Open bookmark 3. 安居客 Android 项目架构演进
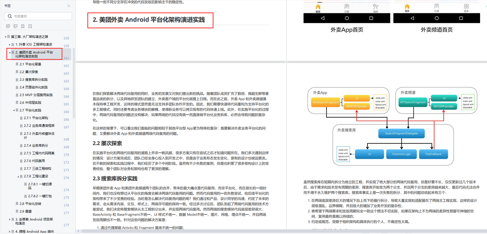This screenshot has width=487, height=234. tap(34, 221)
